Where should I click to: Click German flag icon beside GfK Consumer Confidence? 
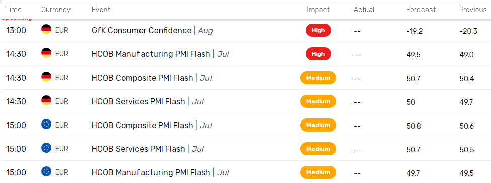click(x=46, y=30)
